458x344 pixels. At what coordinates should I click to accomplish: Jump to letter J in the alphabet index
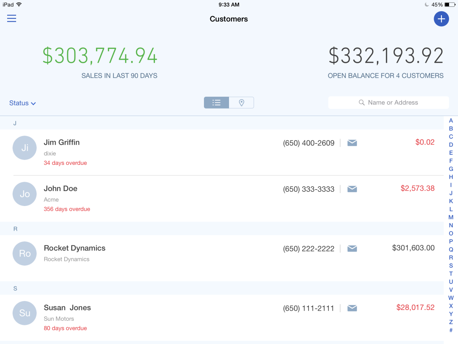(451, 193)
